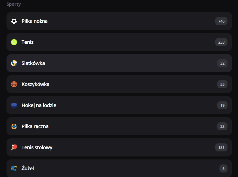The image size is (238, 177).
Task: Click the speedway helmet icon beside Żużel
Action: pos(14,168)
